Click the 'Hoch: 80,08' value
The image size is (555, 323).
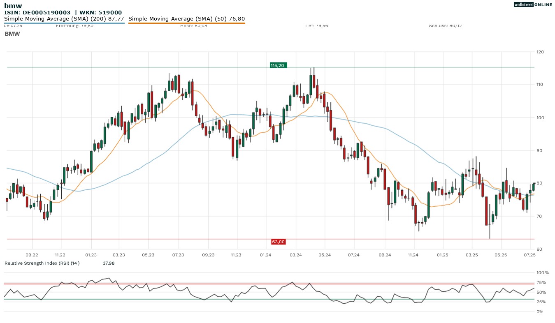194,25
